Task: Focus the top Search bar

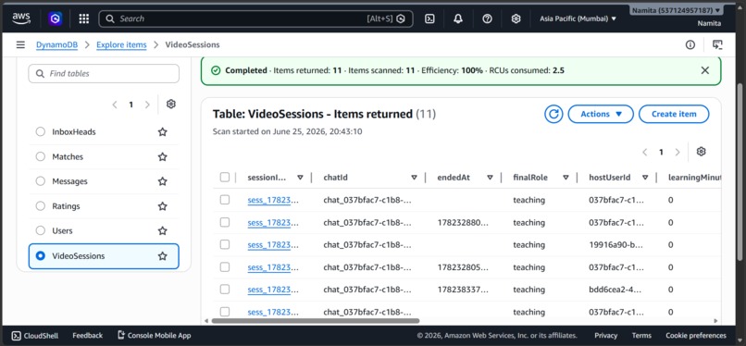Action: (256, 19)
